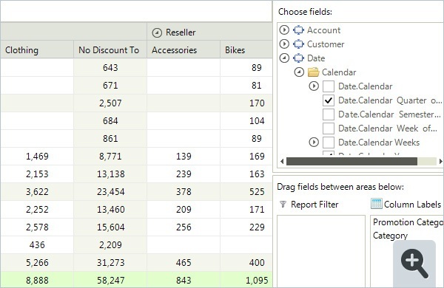The height and width of the screenshot is (288, 444).
Task: Click the Report Filter funnel icon
Action: [x=283, y=204]
